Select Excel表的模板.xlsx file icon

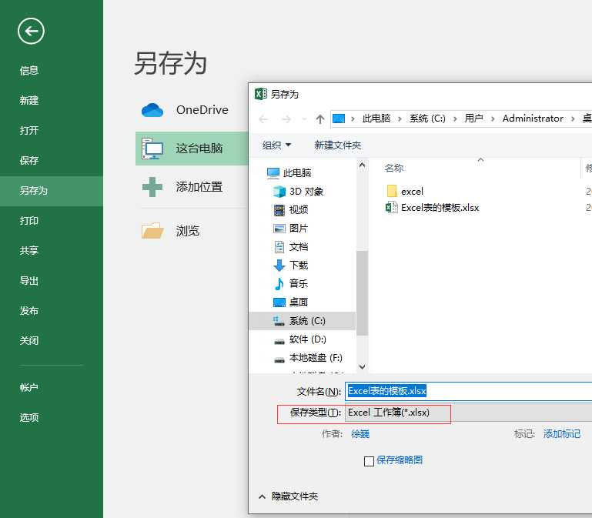point(392,208)
